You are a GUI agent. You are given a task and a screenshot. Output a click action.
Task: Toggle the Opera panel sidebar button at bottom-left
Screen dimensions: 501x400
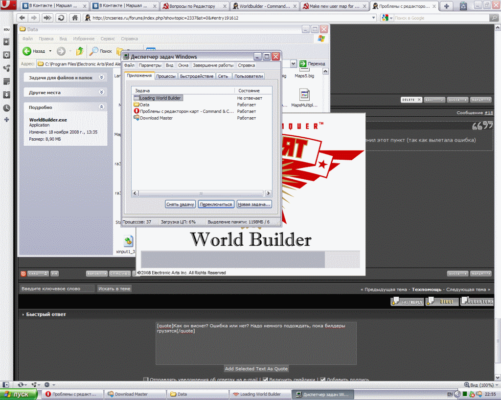6,385
